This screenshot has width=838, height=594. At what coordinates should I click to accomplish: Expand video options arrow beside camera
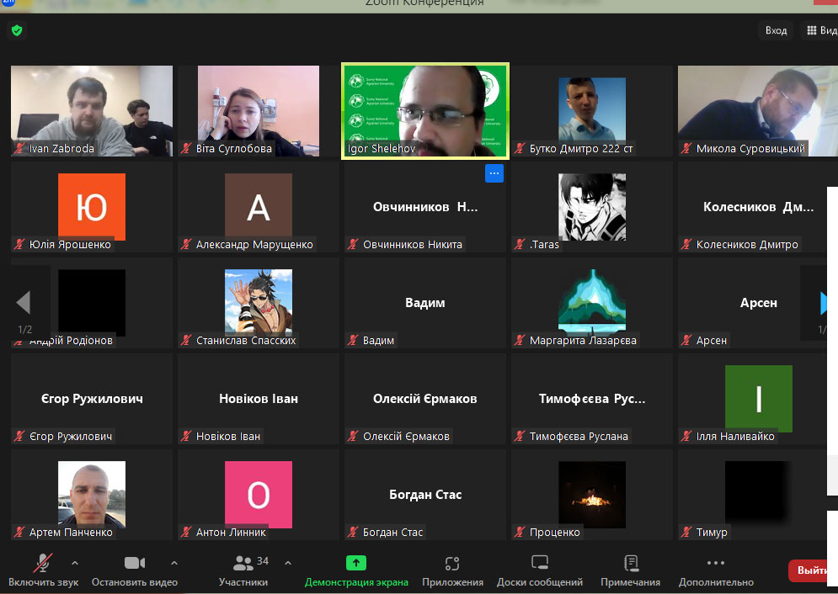(x=174, y=563)
